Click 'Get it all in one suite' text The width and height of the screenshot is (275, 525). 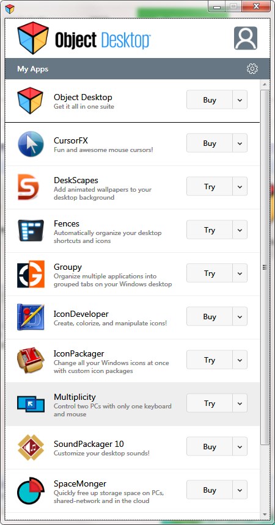[84, 106]
